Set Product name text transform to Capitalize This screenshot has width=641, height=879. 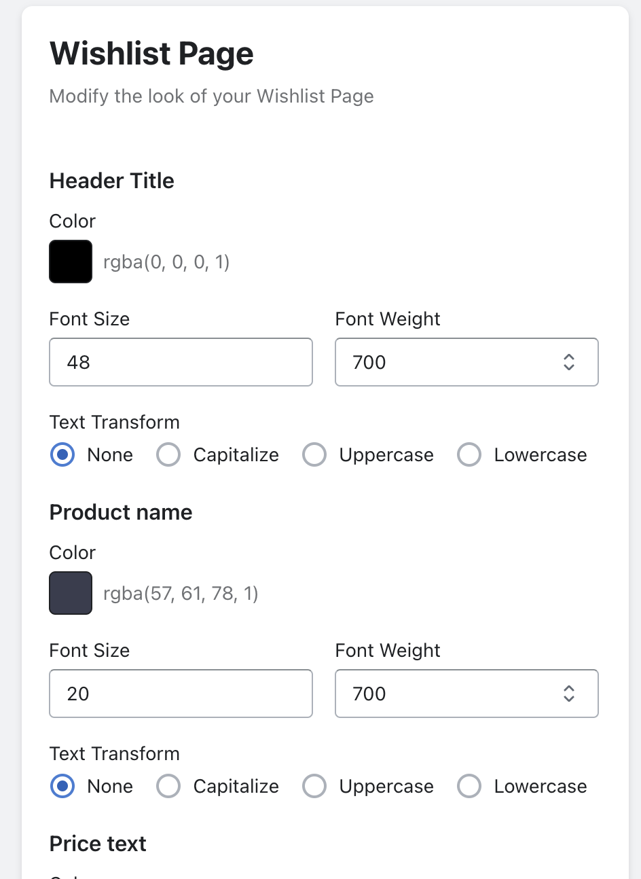tap(168, 786)
